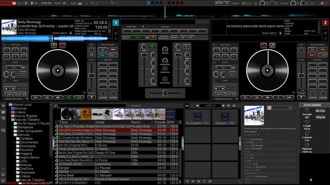Sort the track list by Duração column
This screenshot has width=330, height=185.
tap(160, 122)
